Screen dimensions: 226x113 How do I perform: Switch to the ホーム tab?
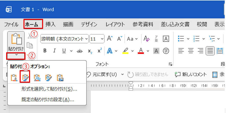coord(32,24)
